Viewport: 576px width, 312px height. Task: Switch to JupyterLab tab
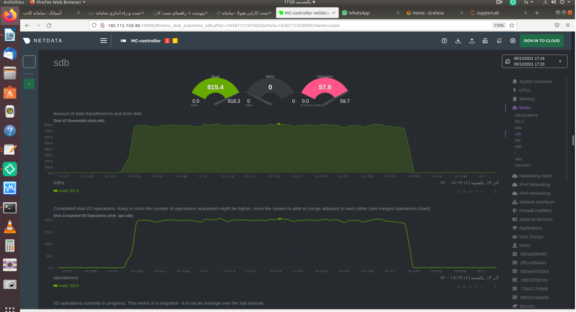[x=498, y=13]
